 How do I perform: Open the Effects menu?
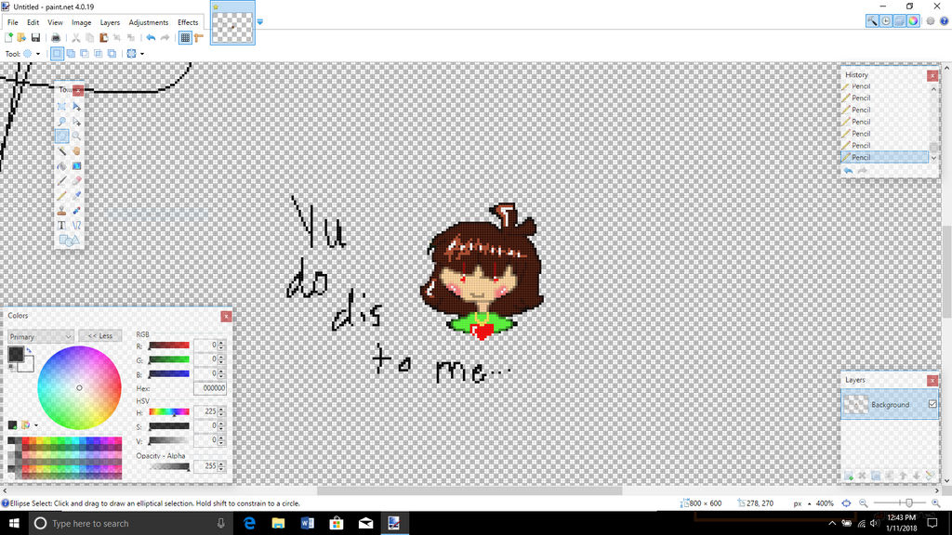[x=188, y=22]
